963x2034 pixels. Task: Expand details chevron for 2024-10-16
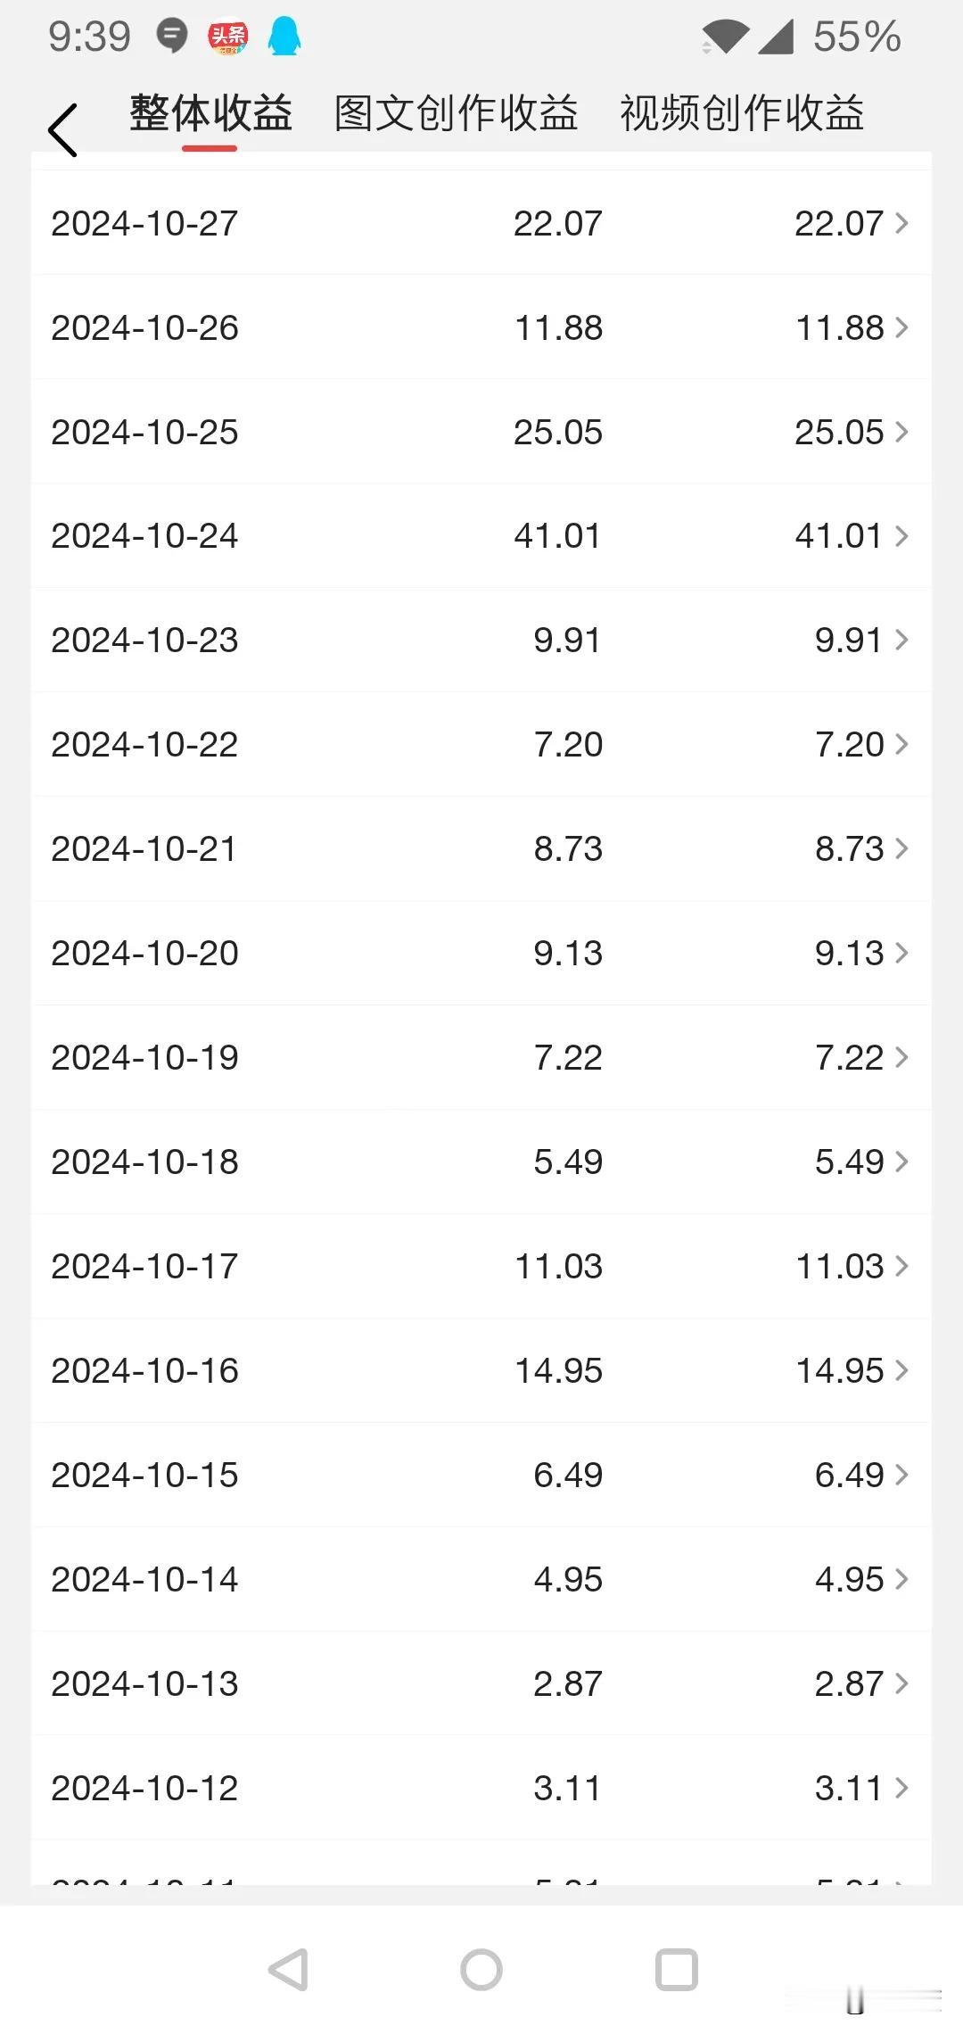click(x=901, y=1370)
